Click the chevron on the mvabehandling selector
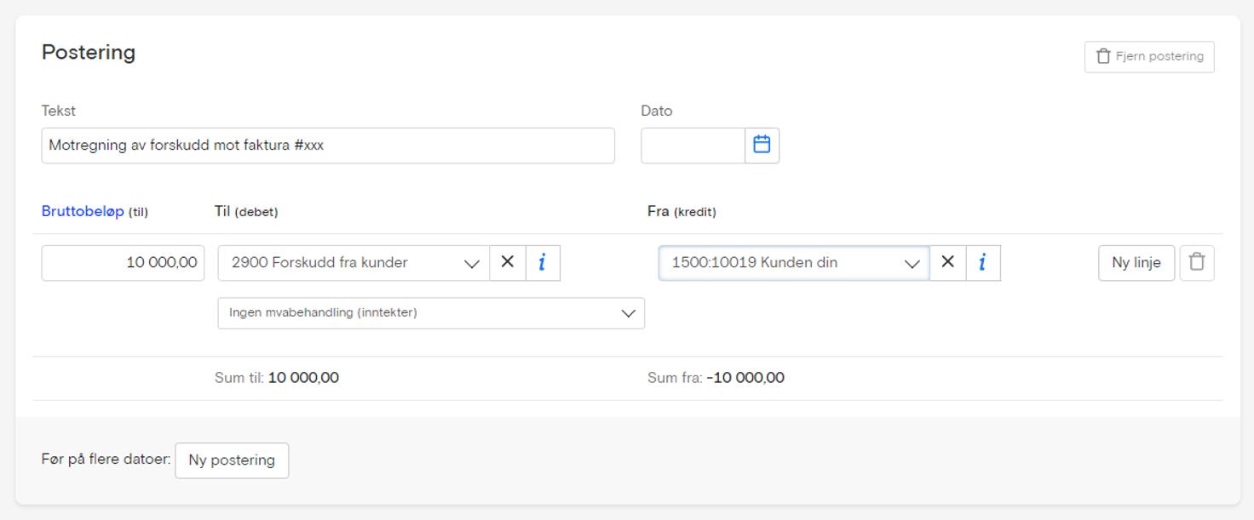The height and width of the screenshot is (520, 1254). coord(628,313)
